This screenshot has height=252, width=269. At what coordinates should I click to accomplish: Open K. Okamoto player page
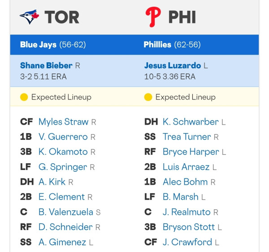click(63, 152)
